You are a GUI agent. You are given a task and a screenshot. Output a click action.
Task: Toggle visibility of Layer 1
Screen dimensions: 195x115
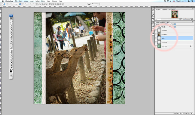click(156, 38)
